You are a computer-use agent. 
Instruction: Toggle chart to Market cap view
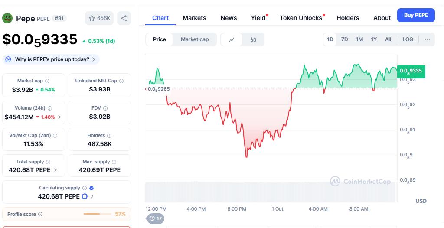[x=195, y=39]
